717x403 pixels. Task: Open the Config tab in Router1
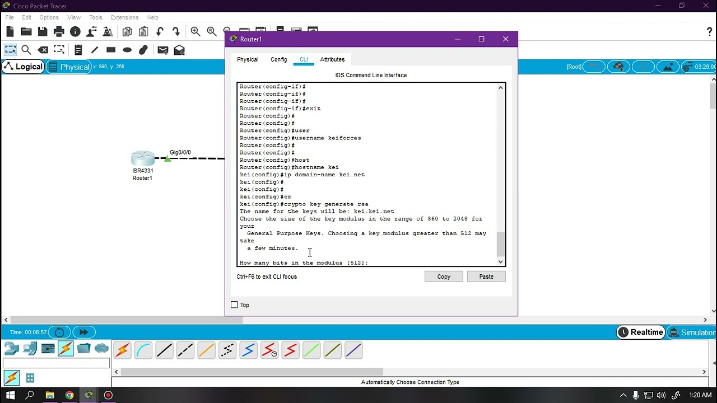(x=278, y=59)
